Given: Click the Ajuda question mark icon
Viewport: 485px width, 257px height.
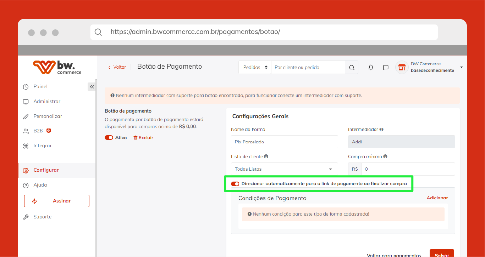Looking at the screenshot, I should 26,185.
